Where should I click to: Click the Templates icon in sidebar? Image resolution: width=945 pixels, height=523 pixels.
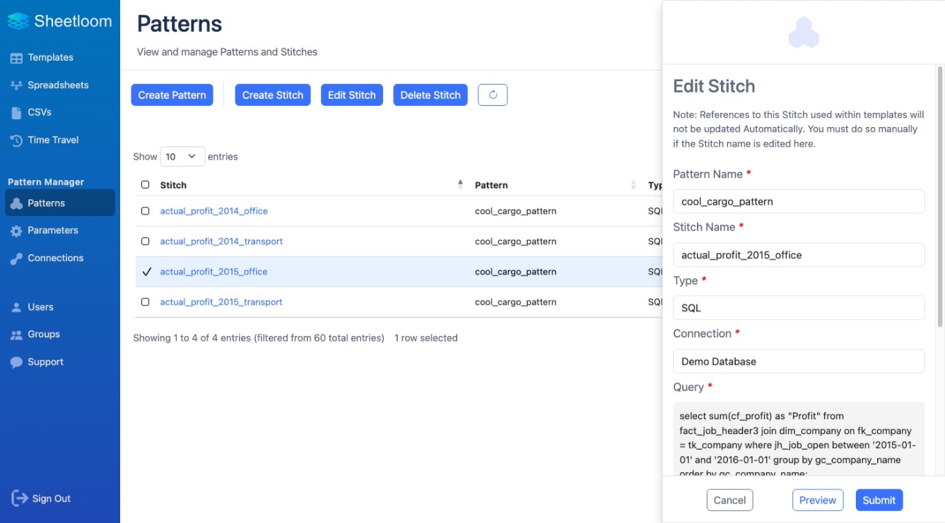click(x=16, y=58)
